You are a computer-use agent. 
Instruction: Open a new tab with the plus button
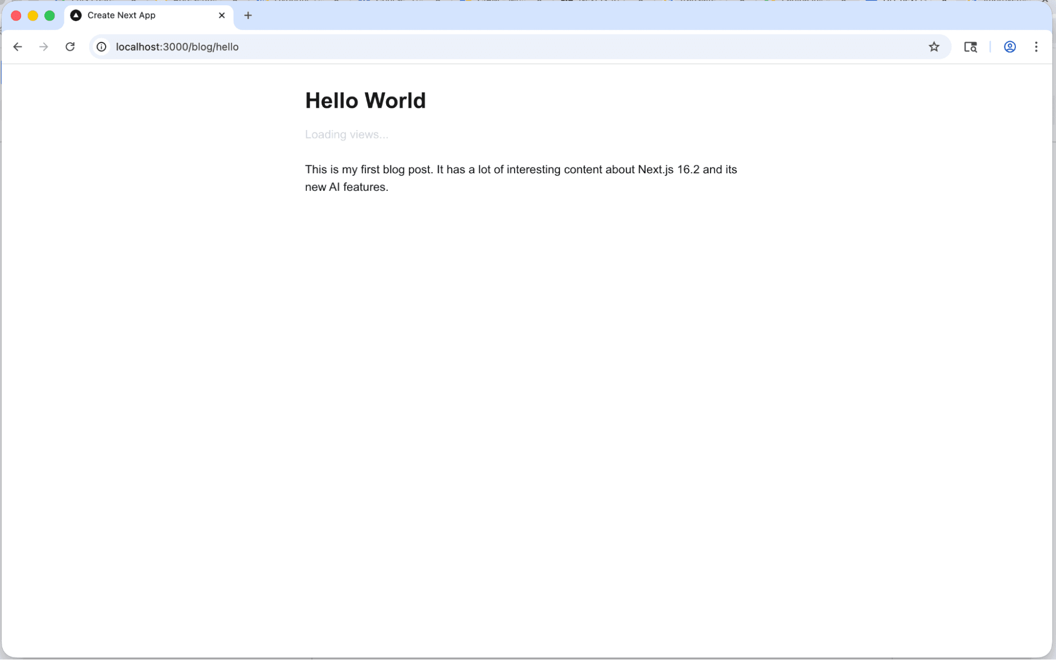(x=248, y=15)
